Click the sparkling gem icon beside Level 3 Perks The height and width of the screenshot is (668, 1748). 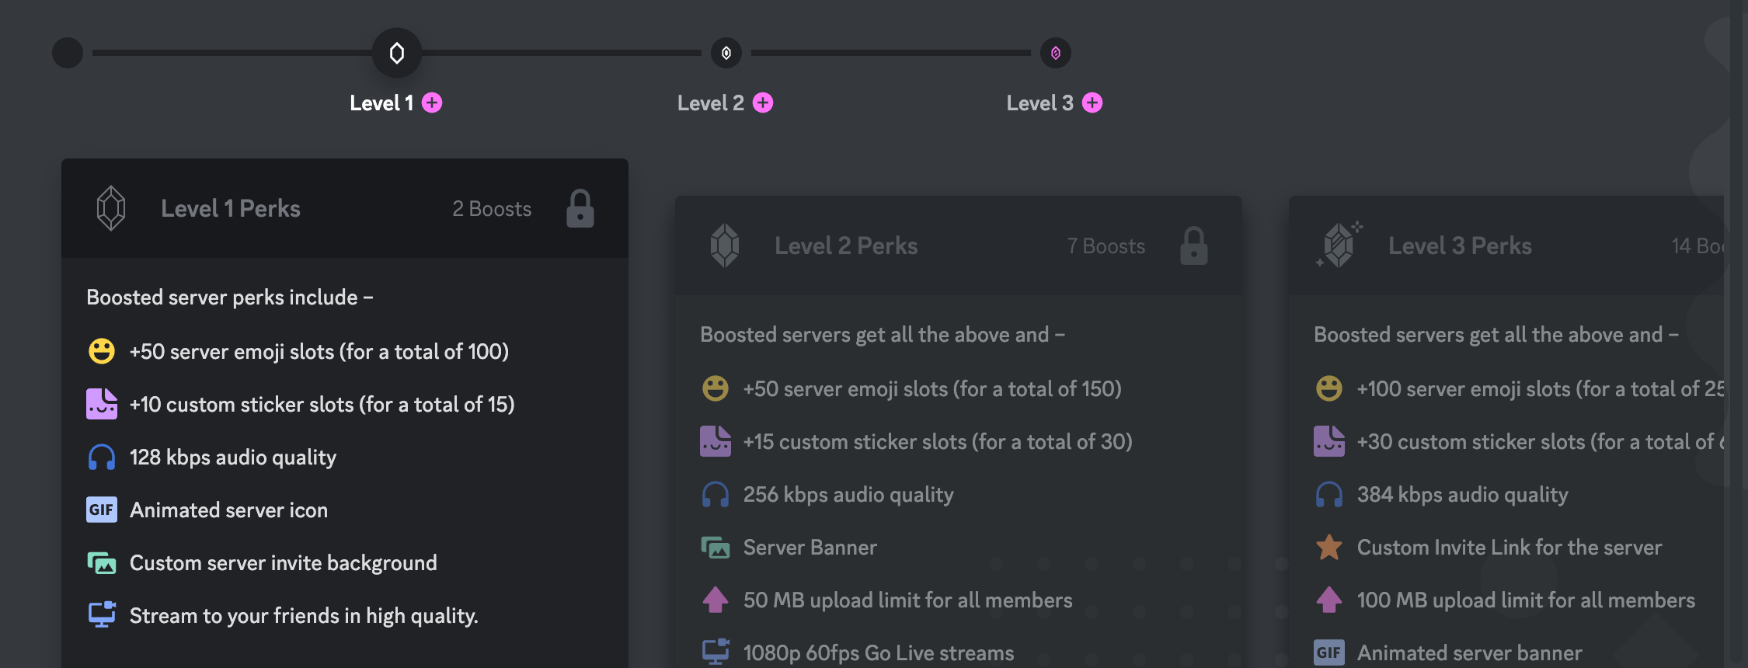coord(1339,245)
